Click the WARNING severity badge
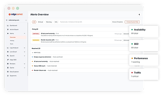This screenshot has height=96, width=165. [x=36, y=40]
